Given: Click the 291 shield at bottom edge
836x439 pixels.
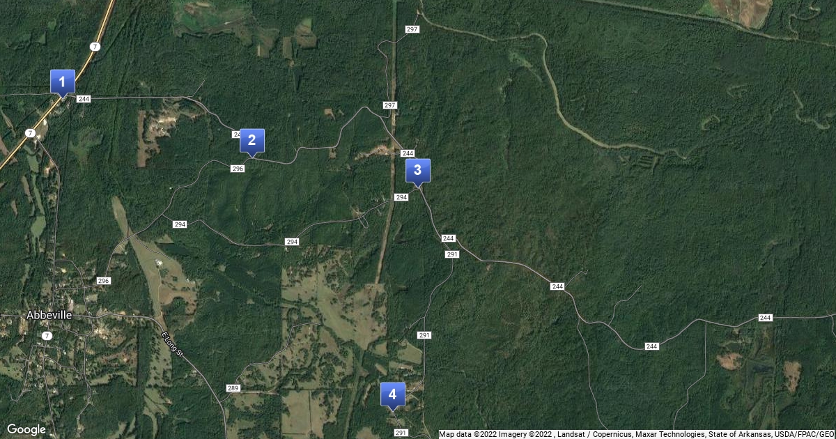Looking at the screenshot, I should pyautogui.click(x=401, y=433).
